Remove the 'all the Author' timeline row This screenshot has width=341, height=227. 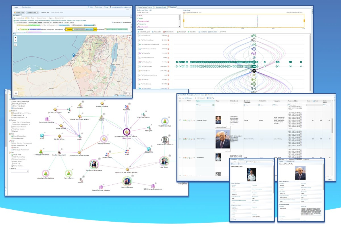coord(168,53)
